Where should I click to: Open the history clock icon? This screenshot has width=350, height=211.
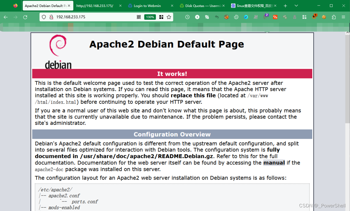click(x=187, y=17)
